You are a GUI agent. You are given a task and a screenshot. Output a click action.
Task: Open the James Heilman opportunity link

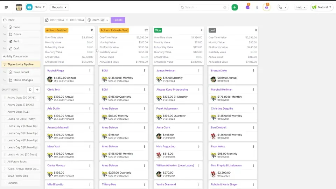(166, 71)
